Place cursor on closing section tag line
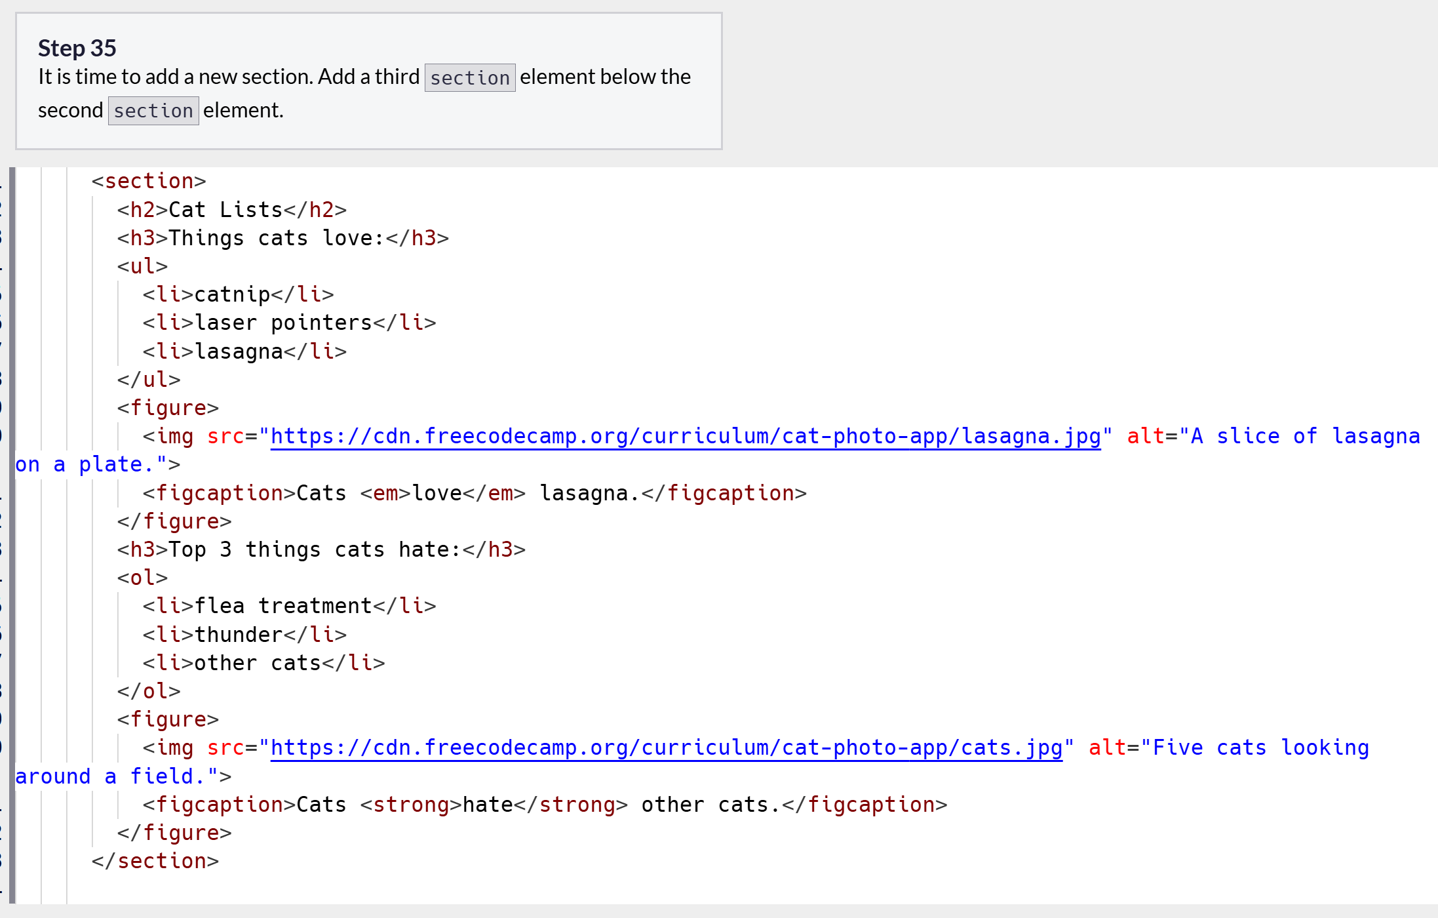The width and height of the screenshot is (1438, 918). pos(155,861)
